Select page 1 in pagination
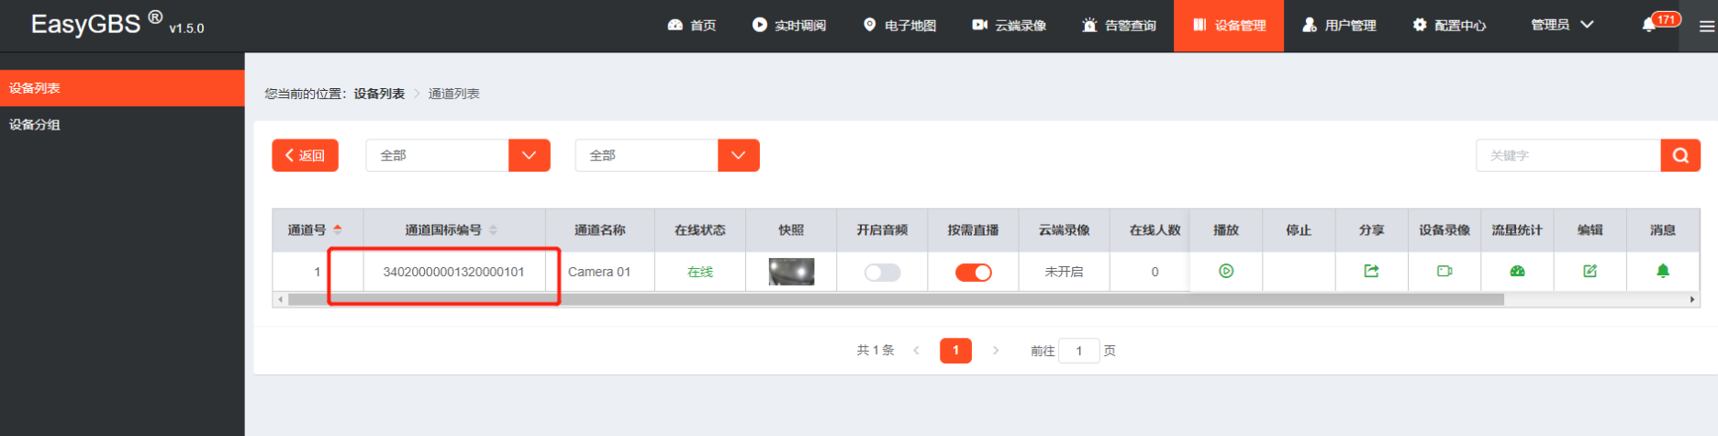This screenshot has width=1718, height=436. point(955,351)
